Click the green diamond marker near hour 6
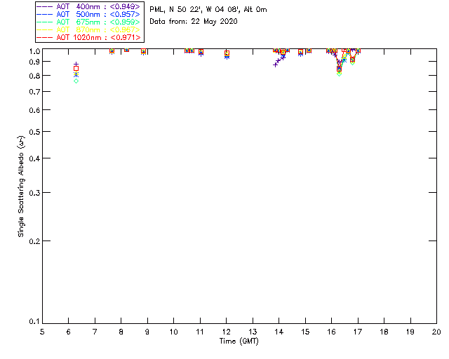Screen dimensions: 449x359 point(76,81)
